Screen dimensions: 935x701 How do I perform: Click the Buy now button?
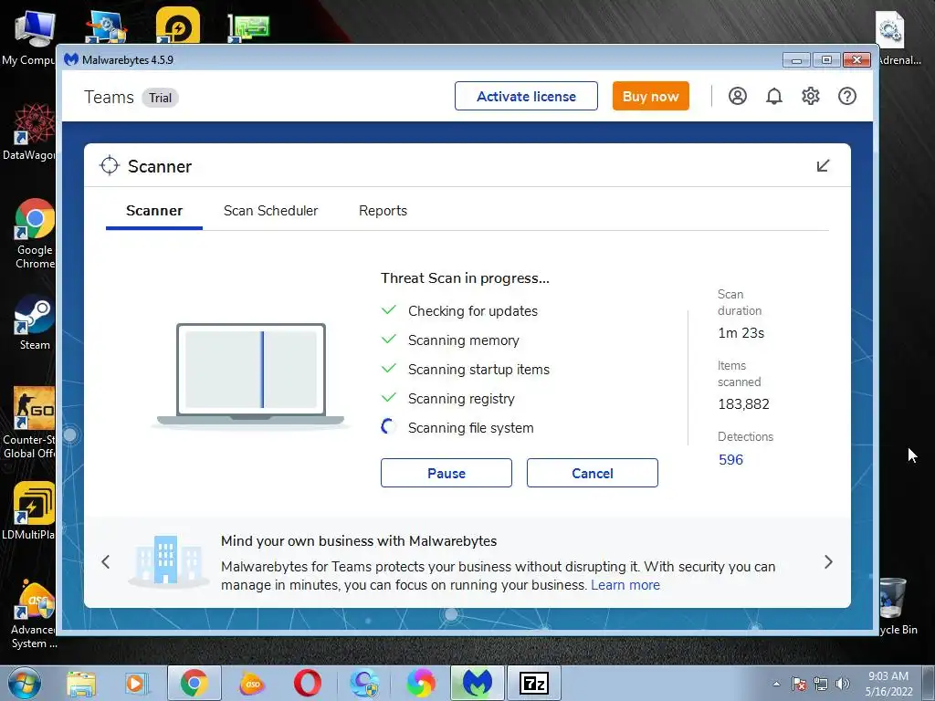tap(650, 96)
